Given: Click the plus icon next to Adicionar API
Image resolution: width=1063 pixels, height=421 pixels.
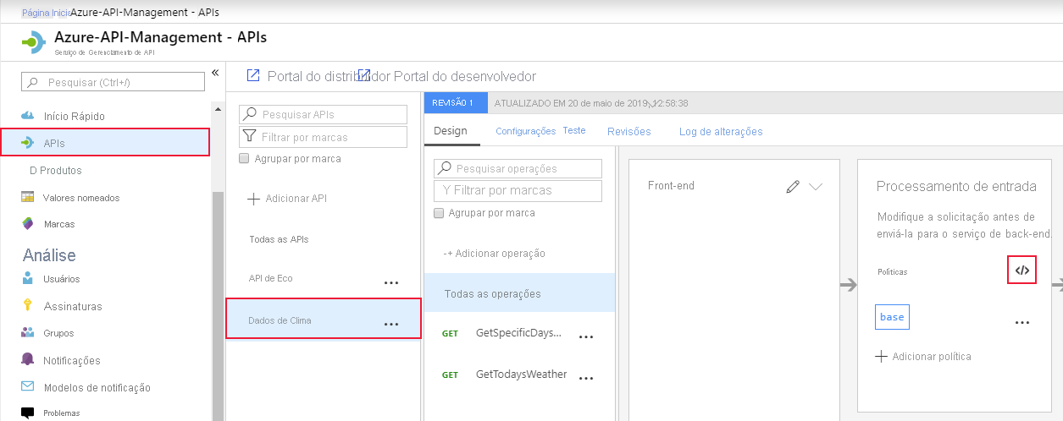Looking at the screenshot, I should [x=253, y=199].
